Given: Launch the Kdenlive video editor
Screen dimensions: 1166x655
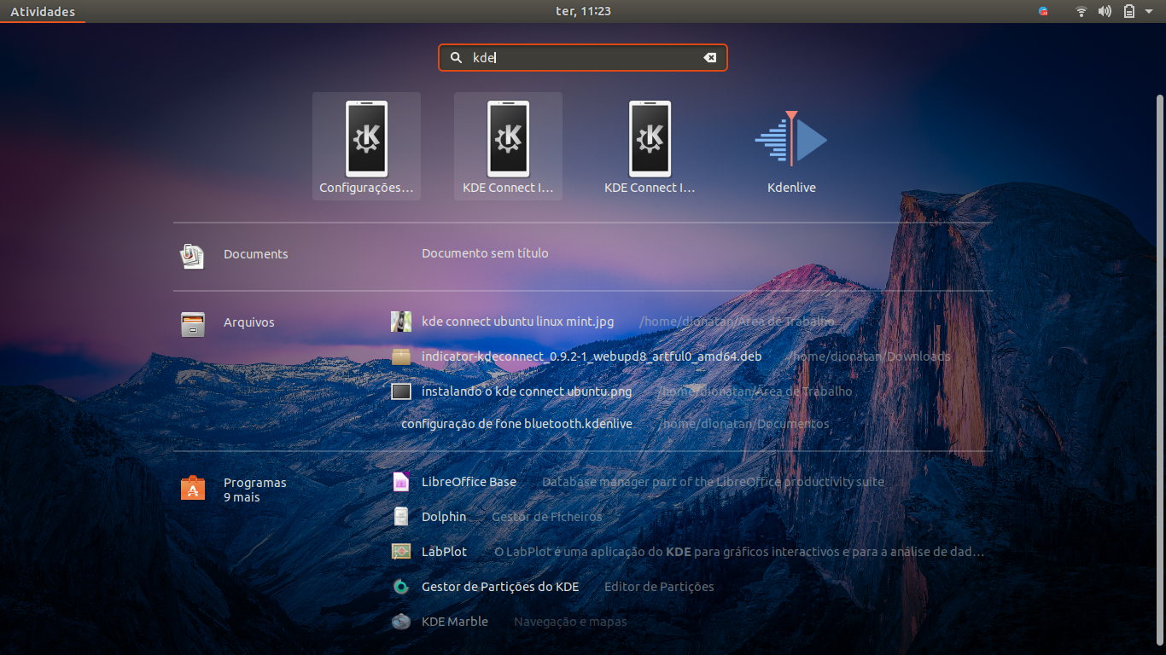Looking at the screenshot, I should [791, 146].
